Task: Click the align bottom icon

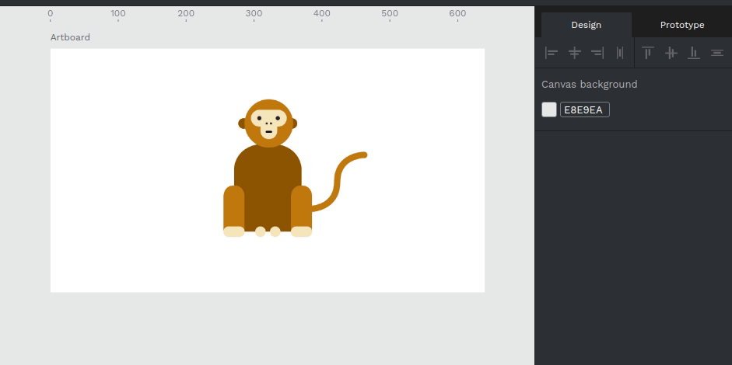Action: 694,53
